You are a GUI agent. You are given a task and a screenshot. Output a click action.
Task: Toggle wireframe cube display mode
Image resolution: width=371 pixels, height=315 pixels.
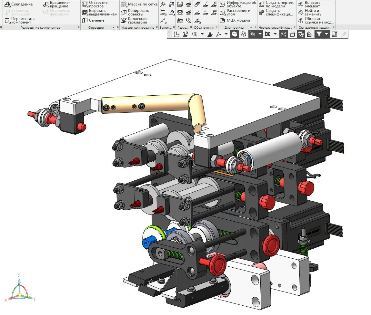243,34
